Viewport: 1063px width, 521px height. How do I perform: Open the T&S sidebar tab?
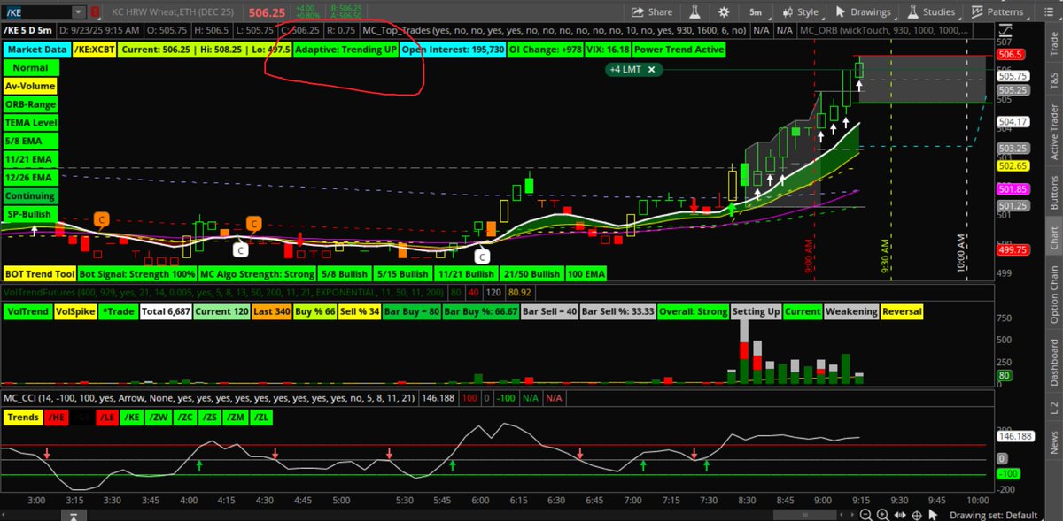[x=1053, y=81]
